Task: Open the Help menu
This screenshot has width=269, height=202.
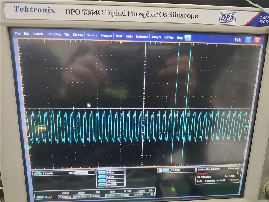Action: [180, 38]
